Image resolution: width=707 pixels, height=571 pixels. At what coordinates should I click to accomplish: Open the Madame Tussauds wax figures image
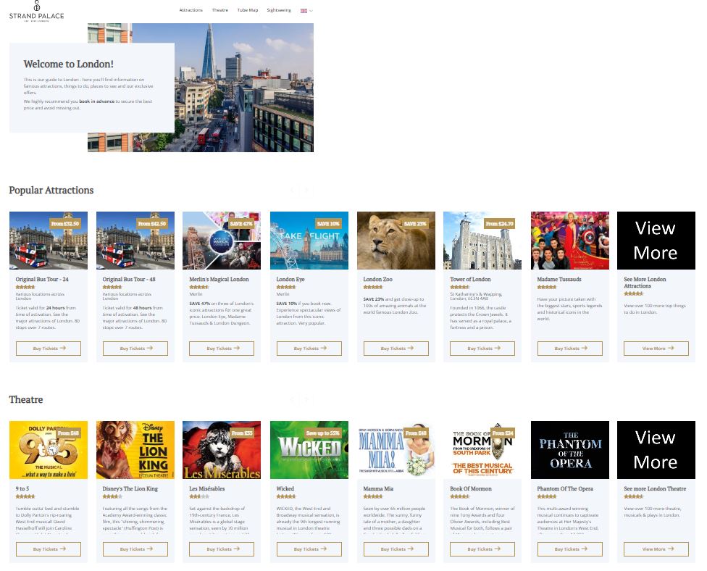[570, 241]
